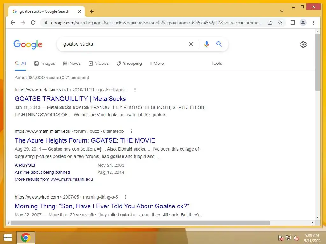Screen dimensions: 326x244
Task: Click the vertical scrollbar thumb
Action: click(x=317, y=62)
